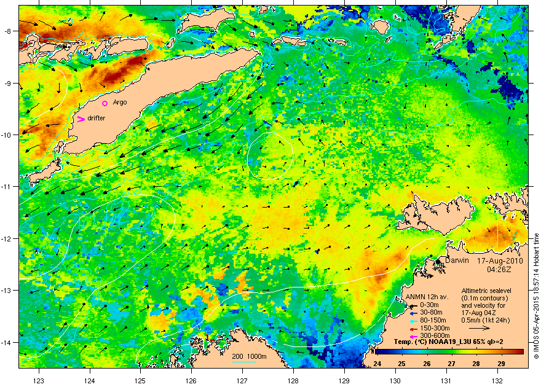This screenshot has height=387, width=541.
Task: Click the '30-80m' depth label
Action: [431, 313]
